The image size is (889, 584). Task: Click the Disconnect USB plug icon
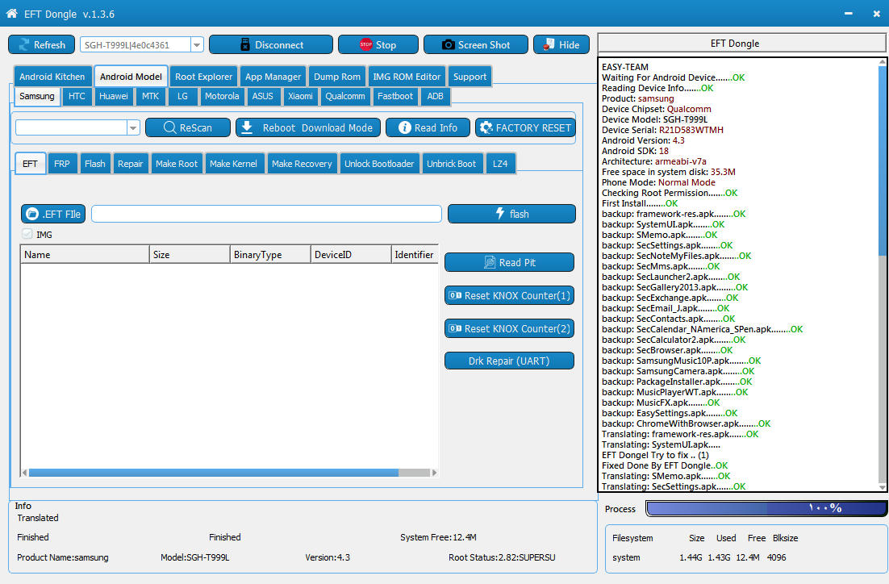coord(245,45)
